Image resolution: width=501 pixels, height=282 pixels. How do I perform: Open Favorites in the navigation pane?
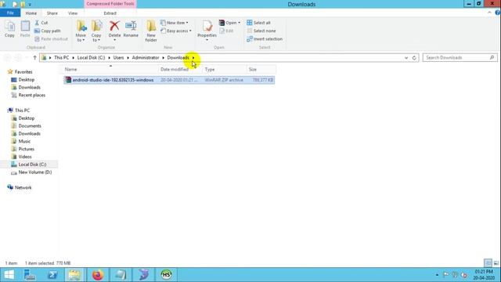(x=23, y=72)
